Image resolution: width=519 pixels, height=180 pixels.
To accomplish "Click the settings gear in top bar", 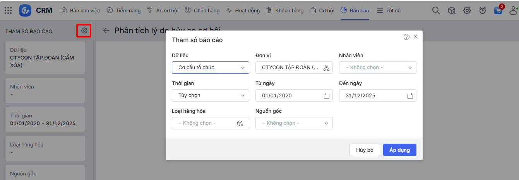I will click(x=467, y=10).
